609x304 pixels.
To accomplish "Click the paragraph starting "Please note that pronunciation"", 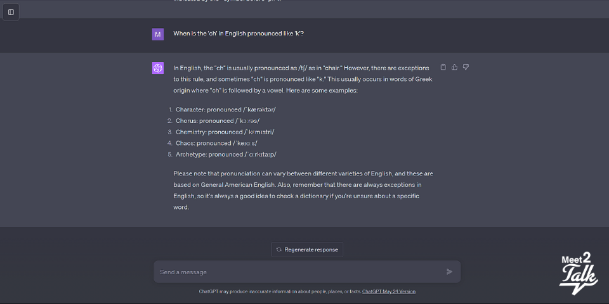I will 302,190.
